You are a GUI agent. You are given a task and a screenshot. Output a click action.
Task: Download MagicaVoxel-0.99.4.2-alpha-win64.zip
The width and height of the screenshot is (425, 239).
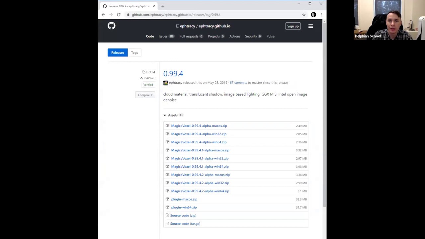pos(200,191)
